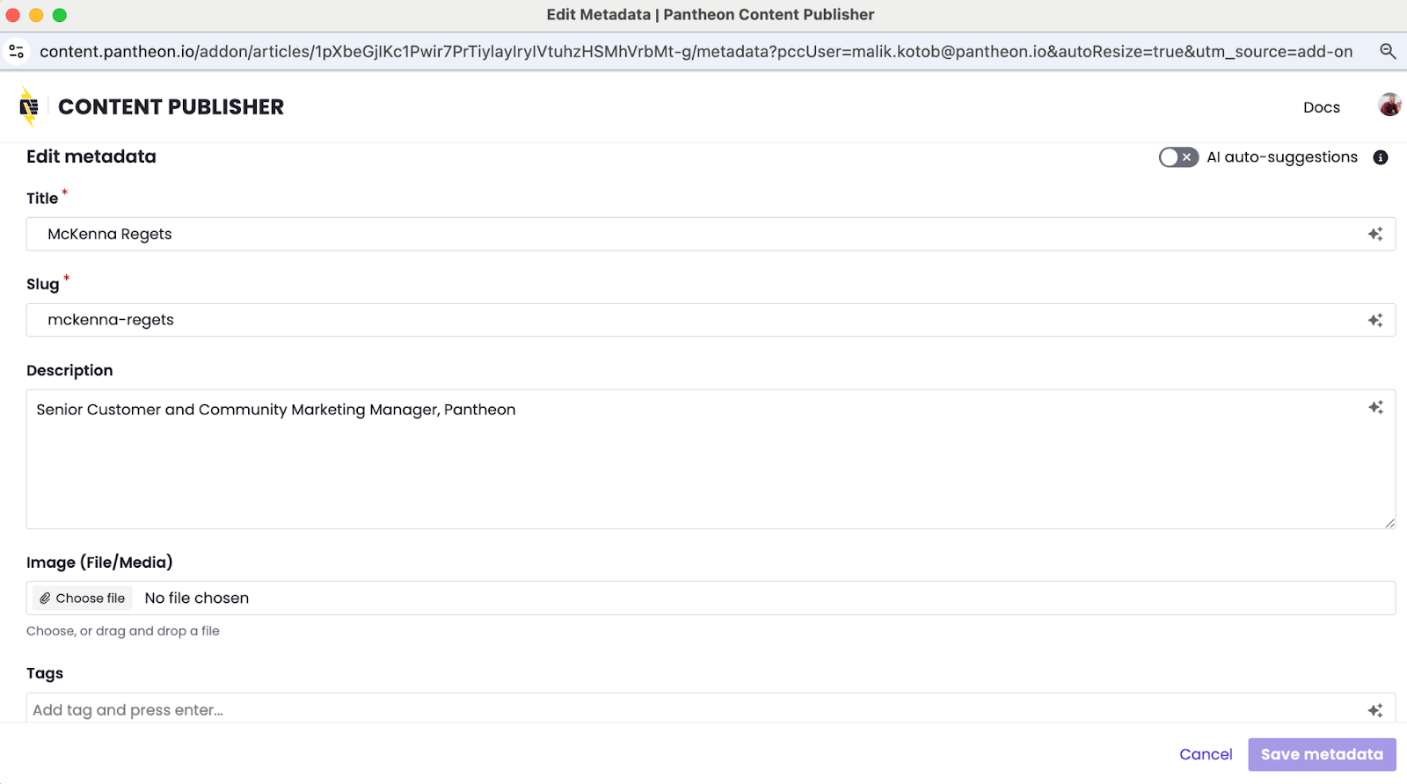Focus the Add tag input field

[x=686, y=710]
